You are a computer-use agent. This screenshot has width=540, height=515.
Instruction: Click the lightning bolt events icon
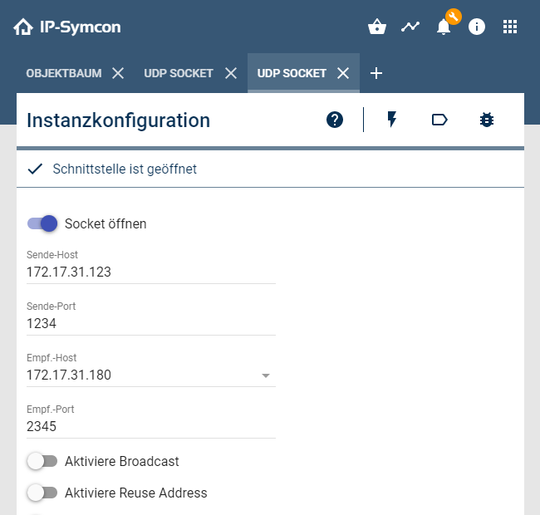[392, 120]
